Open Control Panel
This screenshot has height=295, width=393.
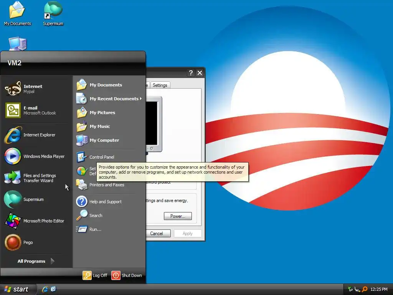tap(109, 157)
